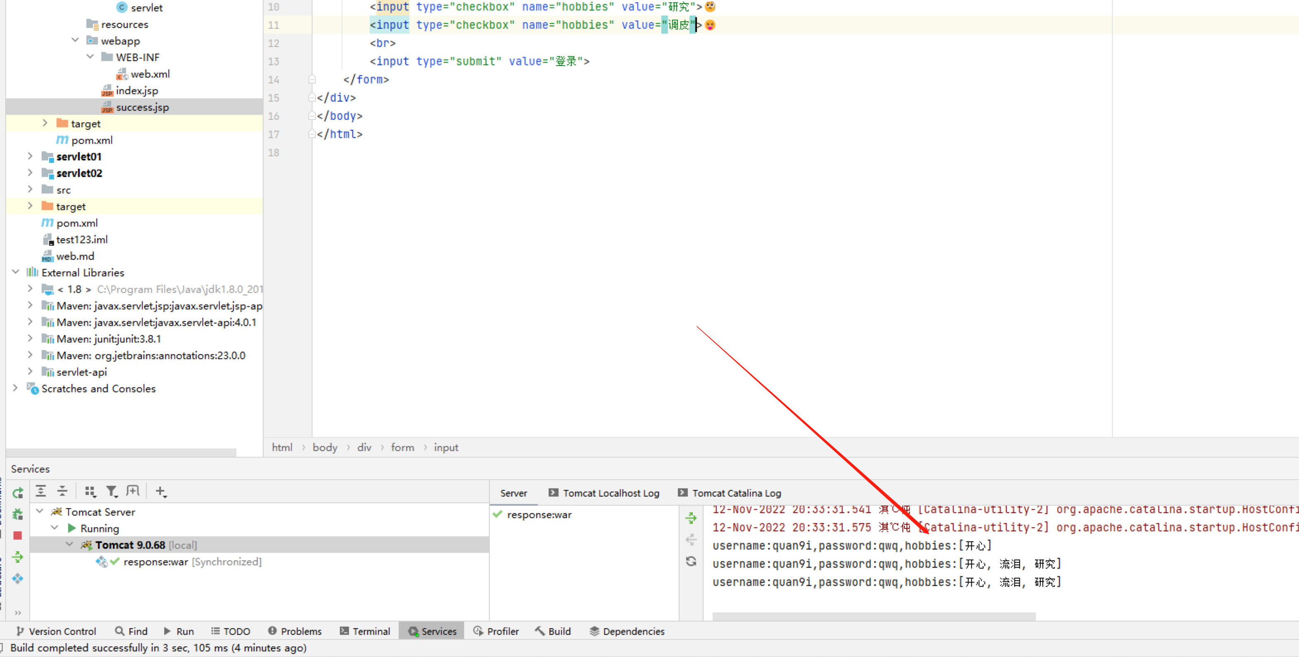Image resolution: width=1299 pixels, height=657 pixels.
Task: Collapse the Running node in Services
Action: click(x=55, y=528)
